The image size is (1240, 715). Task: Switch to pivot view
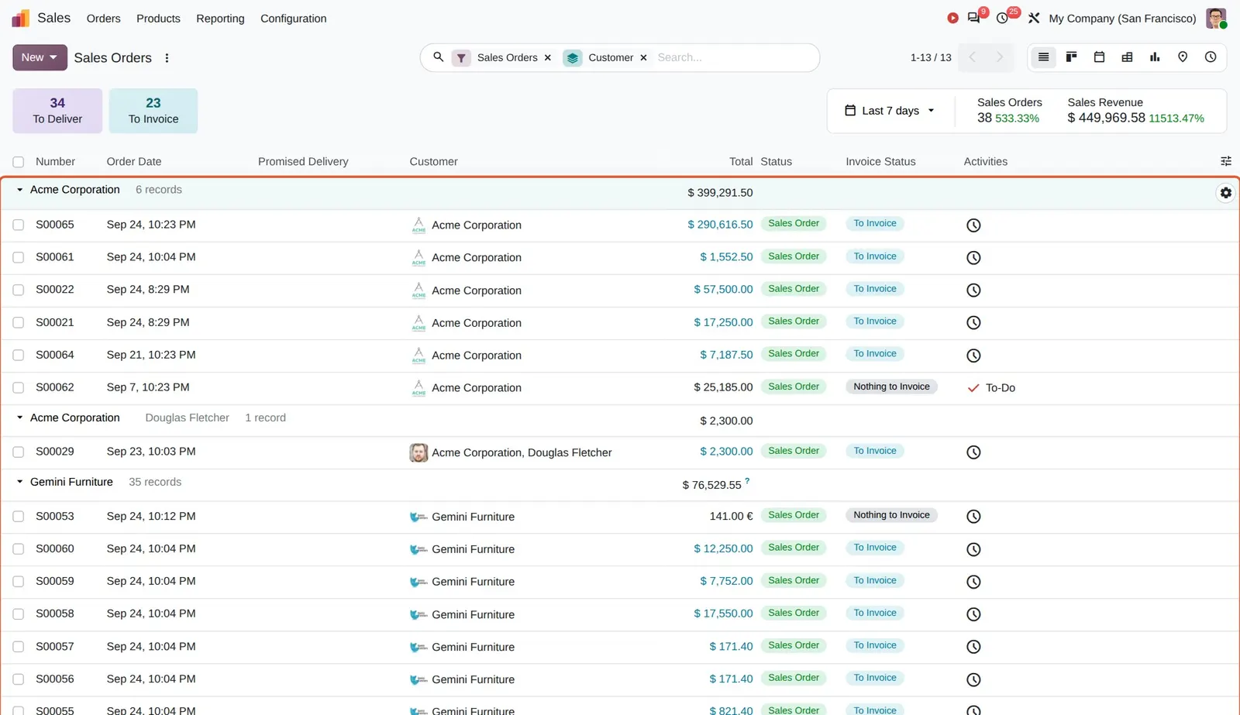click(x=1127, y=57)
